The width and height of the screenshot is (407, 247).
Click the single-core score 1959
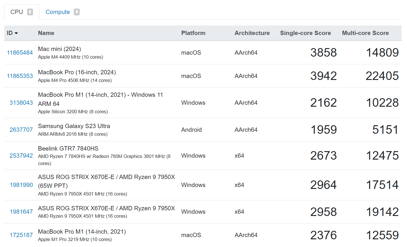(x=324, y=130)
